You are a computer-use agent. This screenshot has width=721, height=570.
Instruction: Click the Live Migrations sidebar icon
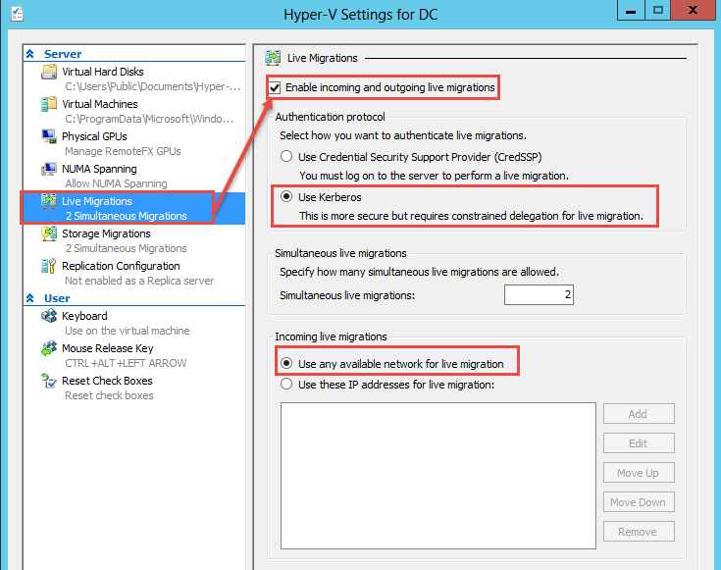click(x=49, y=201)
